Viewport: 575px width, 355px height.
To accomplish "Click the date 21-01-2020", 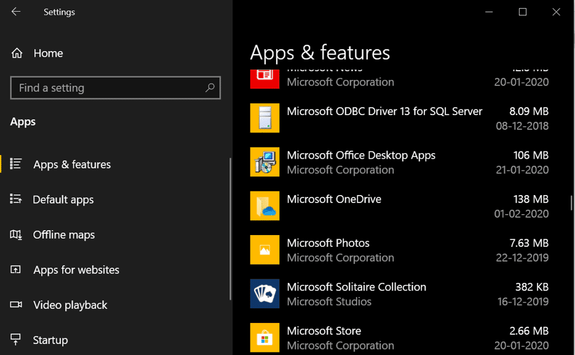I will (522, 170).
